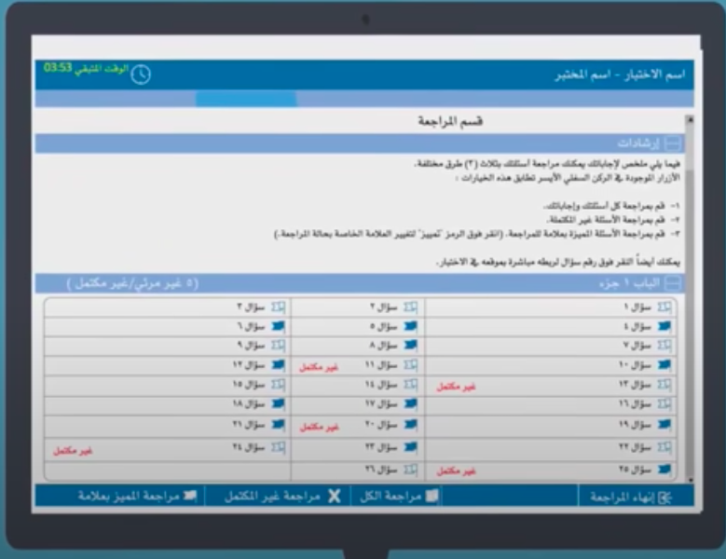Toggle the flag marker on سؤال 24

click(x=278, y=447)
